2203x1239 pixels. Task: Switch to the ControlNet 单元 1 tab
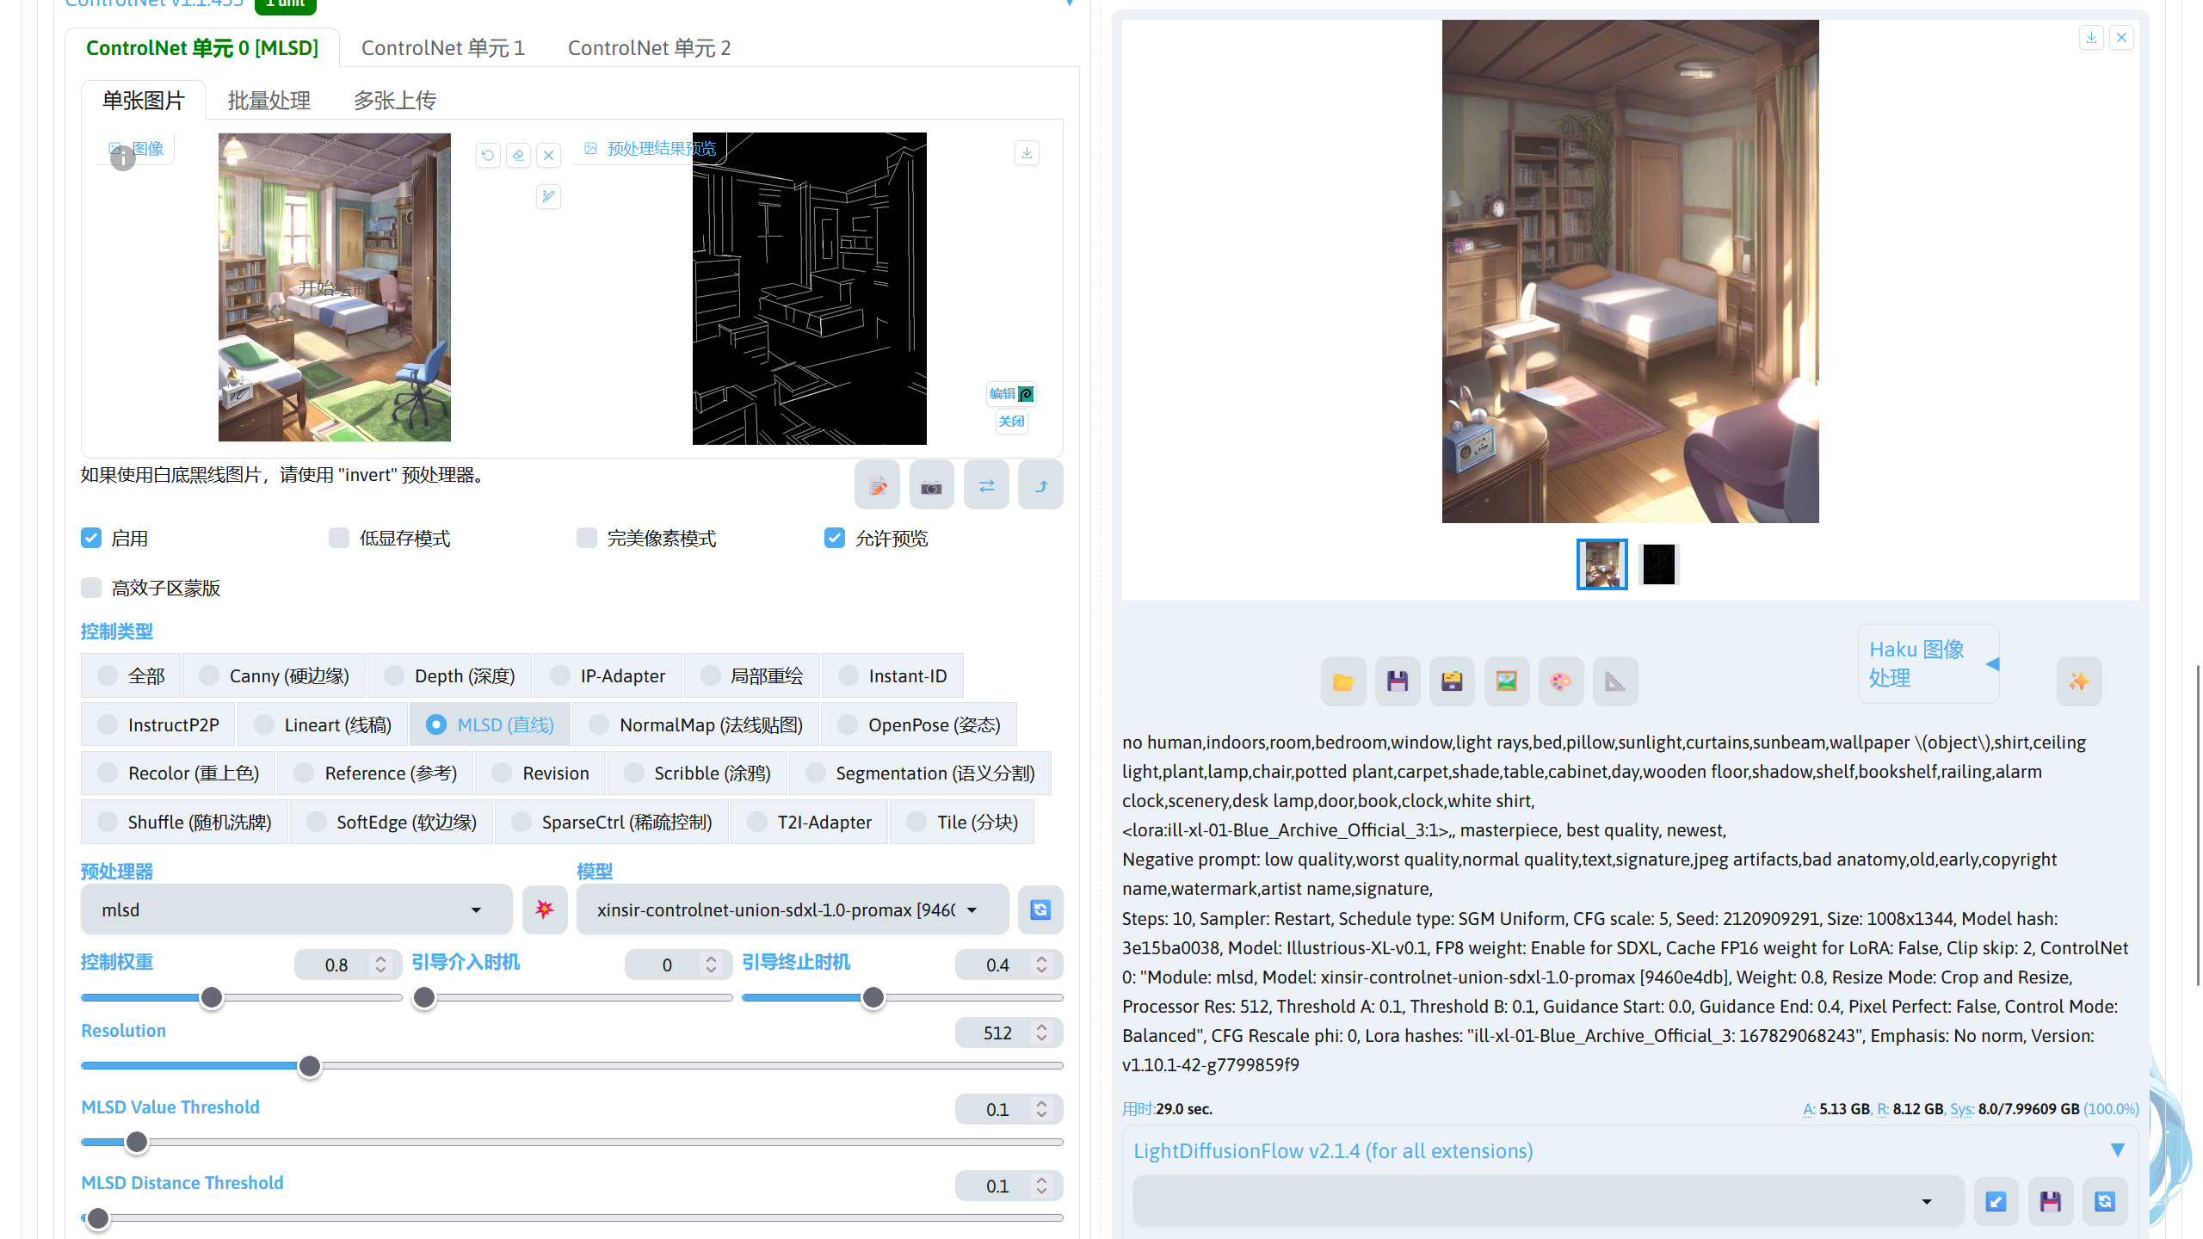coord(443,47)
